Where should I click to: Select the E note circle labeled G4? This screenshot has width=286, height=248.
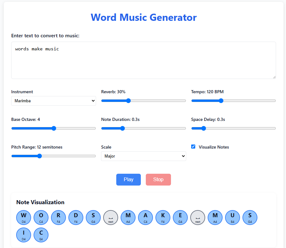point(180,218)
